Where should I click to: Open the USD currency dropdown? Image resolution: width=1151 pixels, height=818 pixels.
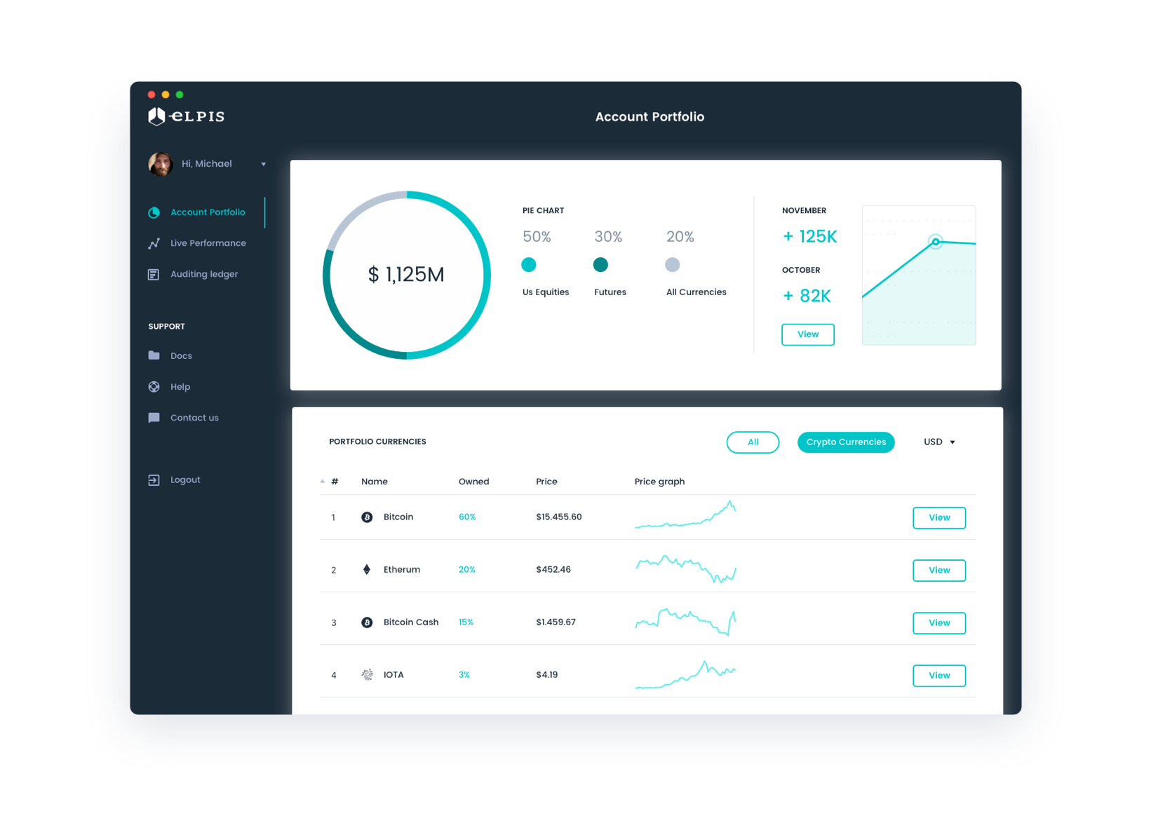(x=939, y=442)
